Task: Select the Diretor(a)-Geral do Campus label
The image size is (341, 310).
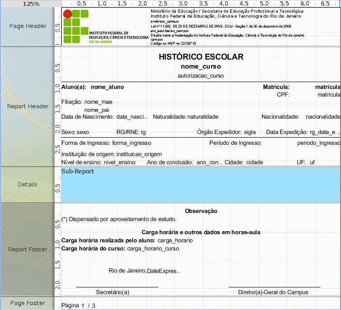Action: (x=273, y=292)
